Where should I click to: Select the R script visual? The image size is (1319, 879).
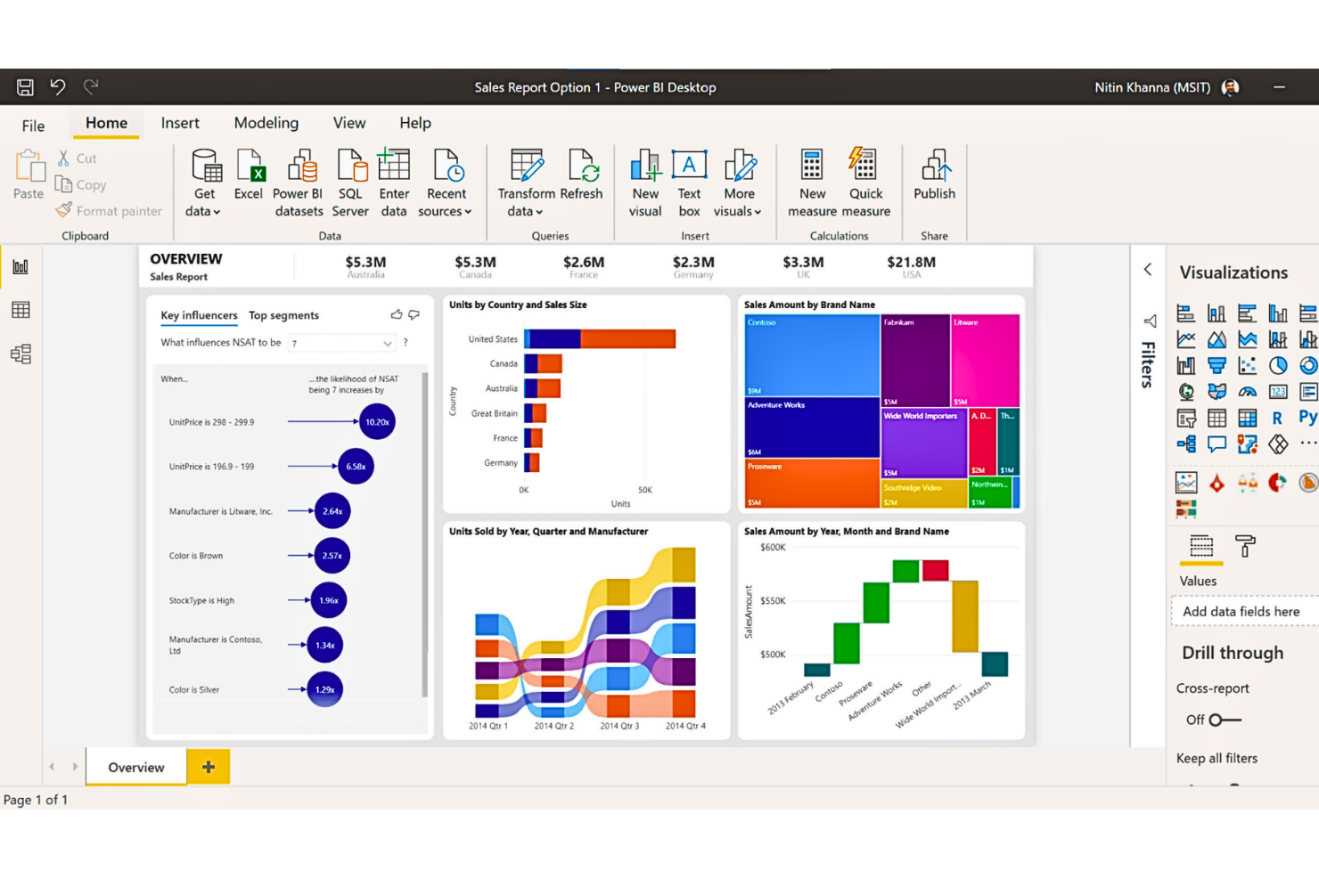tap(1277, 418)
